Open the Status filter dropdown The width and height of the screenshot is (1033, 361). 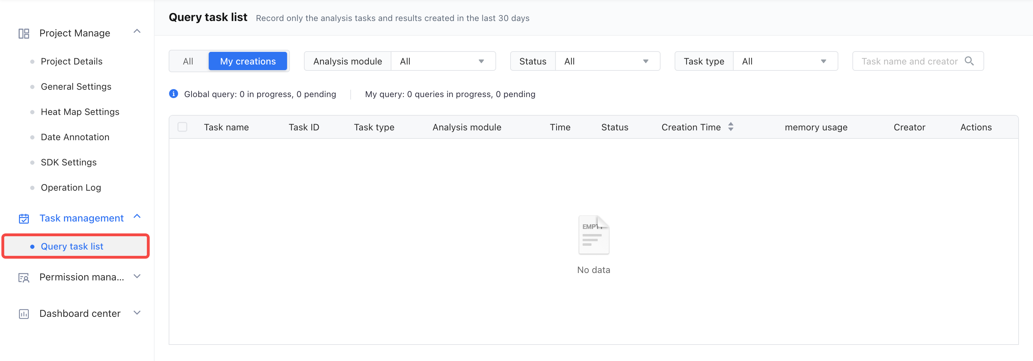[607, 61]
